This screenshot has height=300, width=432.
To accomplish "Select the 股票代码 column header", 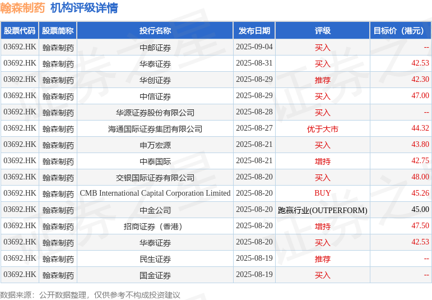I will [20, 31].
